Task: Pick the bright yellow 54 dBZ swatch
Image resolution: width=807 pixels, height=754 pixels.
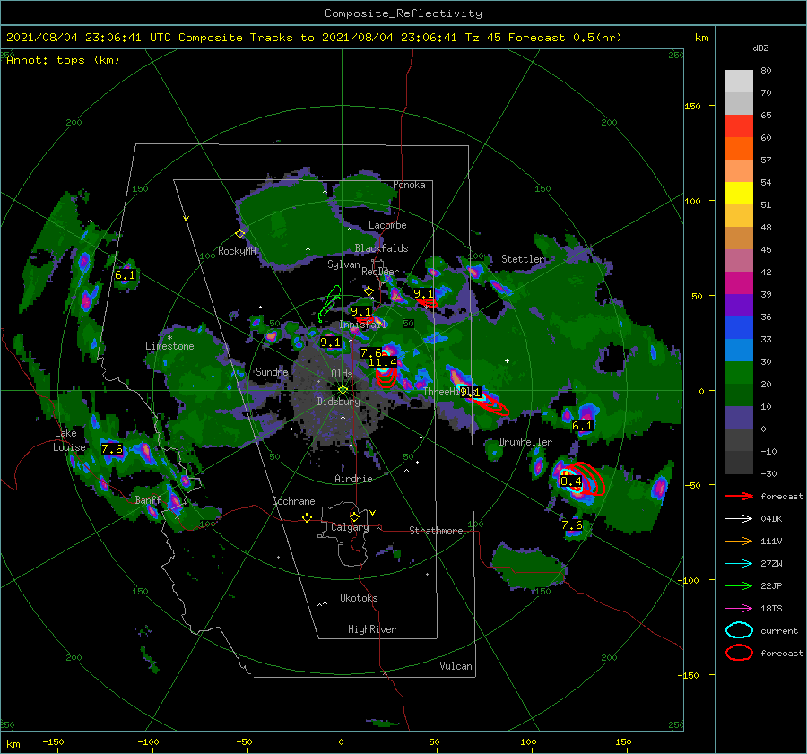Action: pos(739,194)
